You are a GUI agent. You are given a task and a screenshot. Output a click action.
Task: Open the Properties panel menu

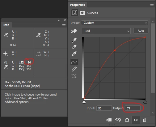tap(152, 5)
